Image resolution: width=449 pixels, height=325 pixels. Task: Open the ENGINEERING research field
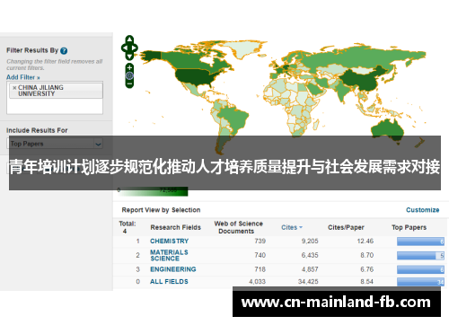point(173,269)
